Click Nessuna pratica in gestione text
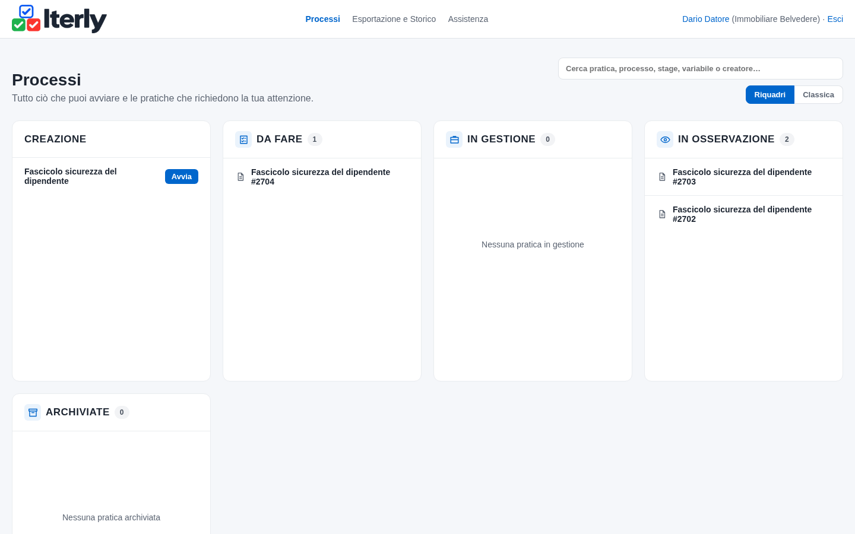This screenshot has width=855, height=534. 533,244
